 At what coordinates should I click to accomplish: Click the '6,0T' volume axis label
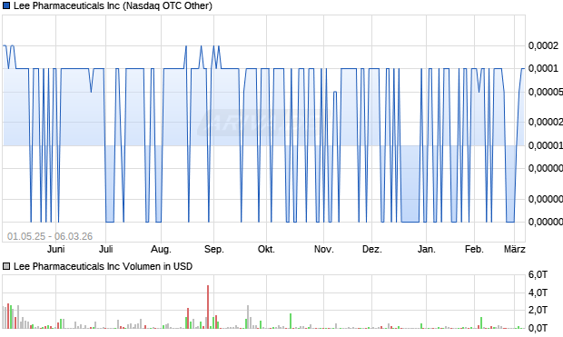(x=538, y=275)
